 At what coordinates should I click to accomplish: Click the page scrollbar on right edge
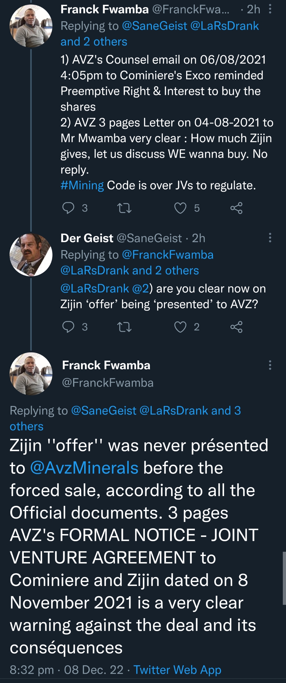coord(284,578)
